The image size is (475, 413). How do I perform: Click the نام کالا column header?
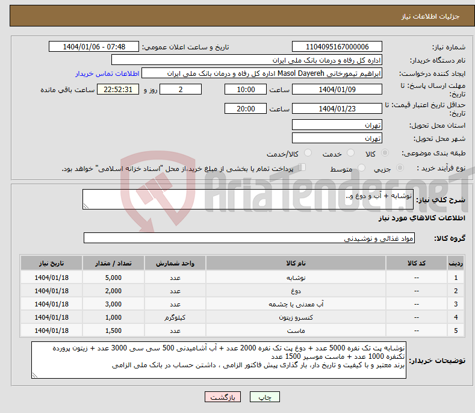[x=296, y=263]
